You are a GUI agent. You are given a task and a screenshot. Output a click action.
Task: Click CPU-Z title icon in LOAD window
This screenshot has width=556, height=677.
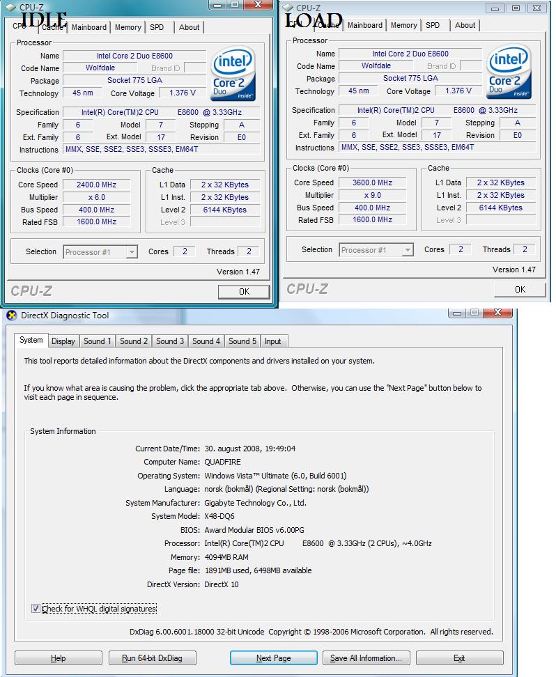[288, 8]
